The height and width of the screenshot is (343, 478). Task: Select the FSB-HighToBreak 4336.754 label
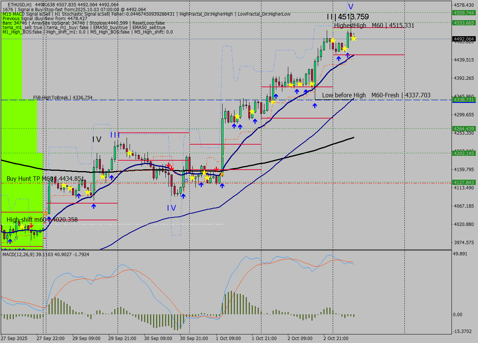[63, 98]
